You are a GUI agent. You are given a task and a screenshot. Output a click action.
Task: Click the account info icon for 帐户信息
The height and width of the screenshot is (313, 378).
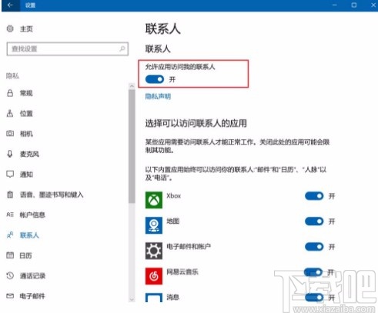[x=10, y=215]
